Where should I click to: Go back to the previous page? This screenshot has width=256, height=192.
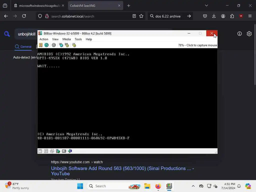6,16
